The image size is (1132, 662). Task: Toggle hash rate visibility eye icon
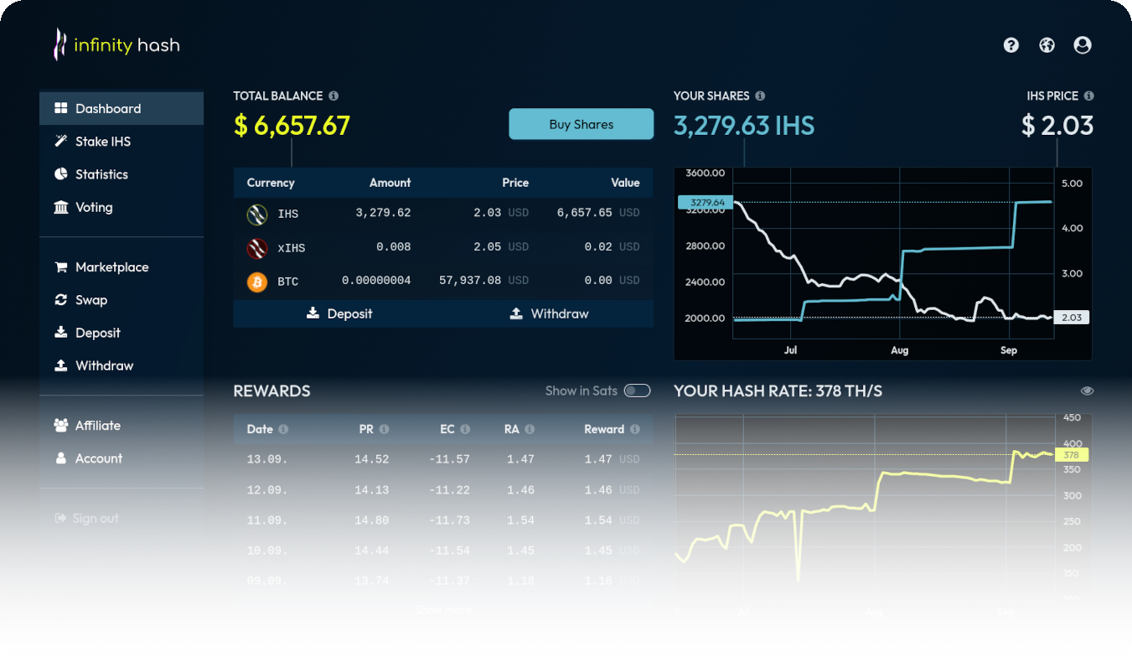(1087, 390)
